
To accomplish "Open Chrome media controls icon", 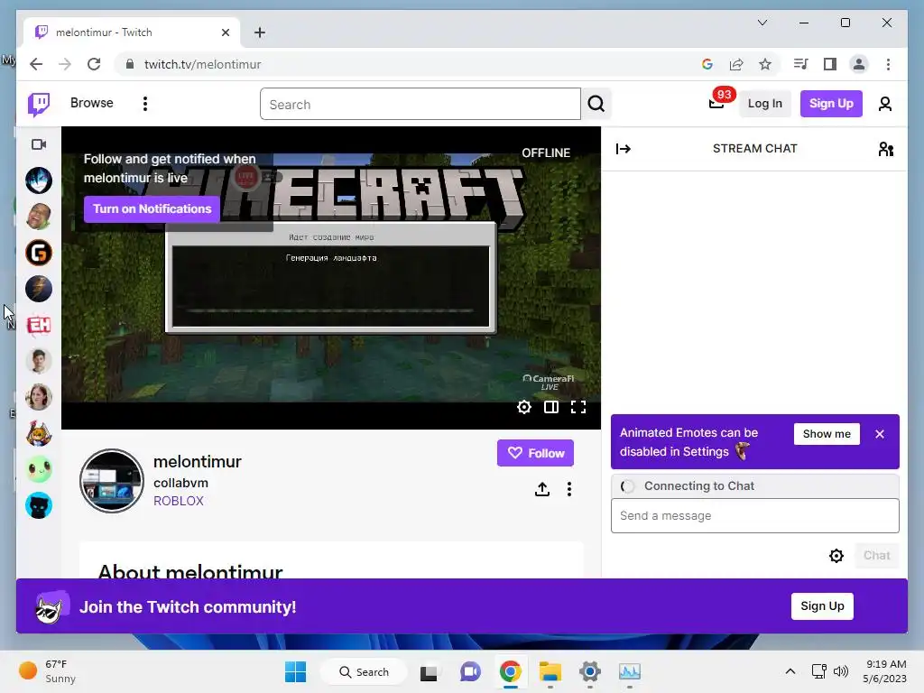I will point(800,64).
